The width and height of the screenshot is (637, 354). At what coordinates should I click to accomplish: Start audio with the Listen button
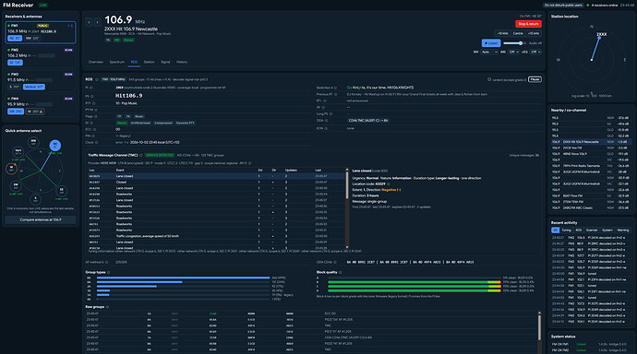tap(491, 43)
